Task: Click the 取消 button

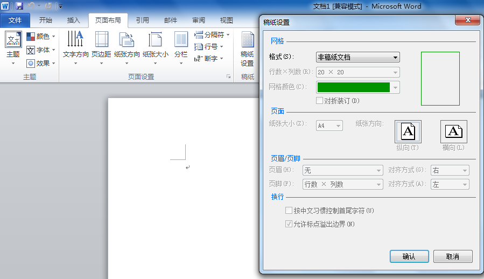Action: 453,256
